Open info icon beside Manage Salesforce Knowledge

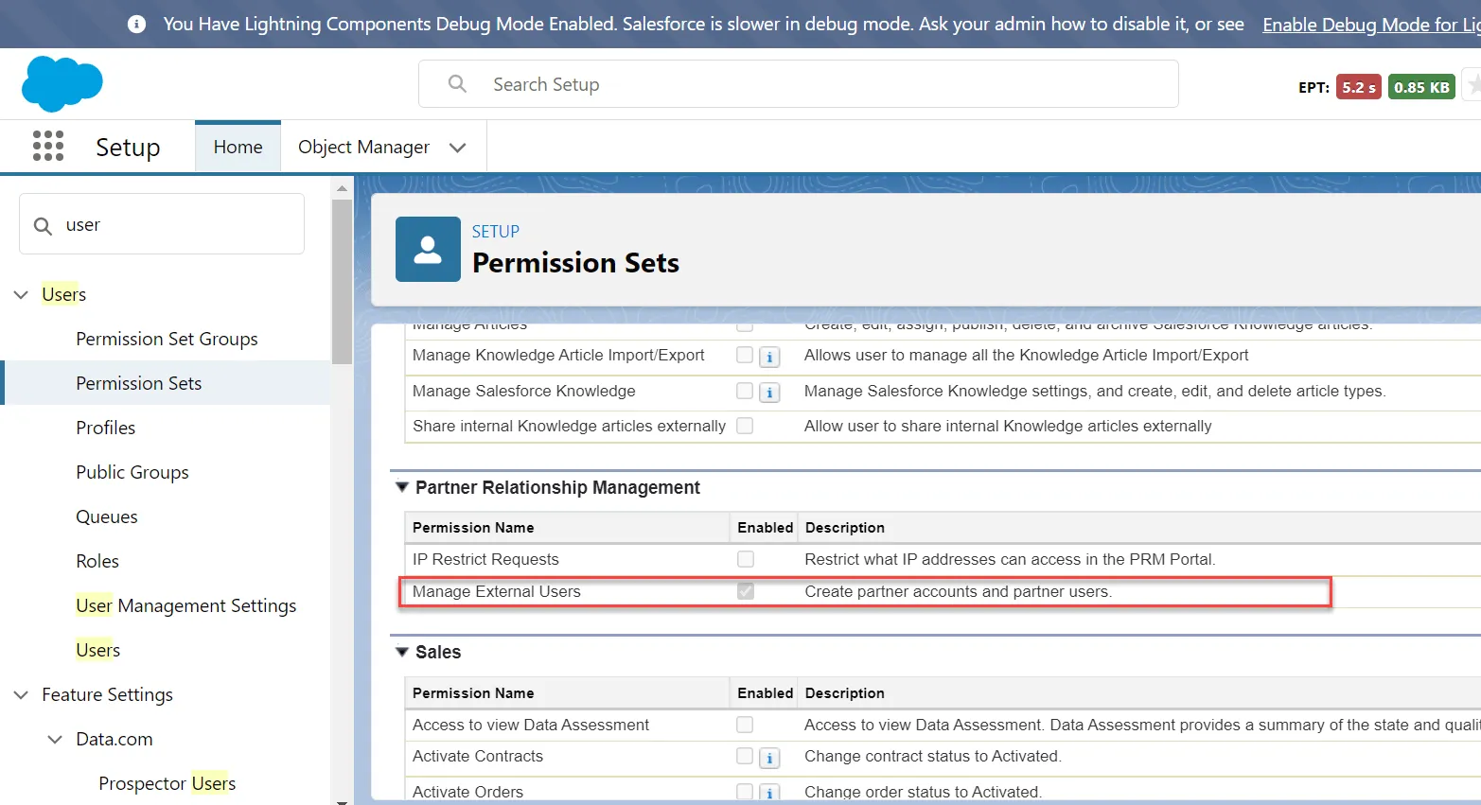point(769,391)
